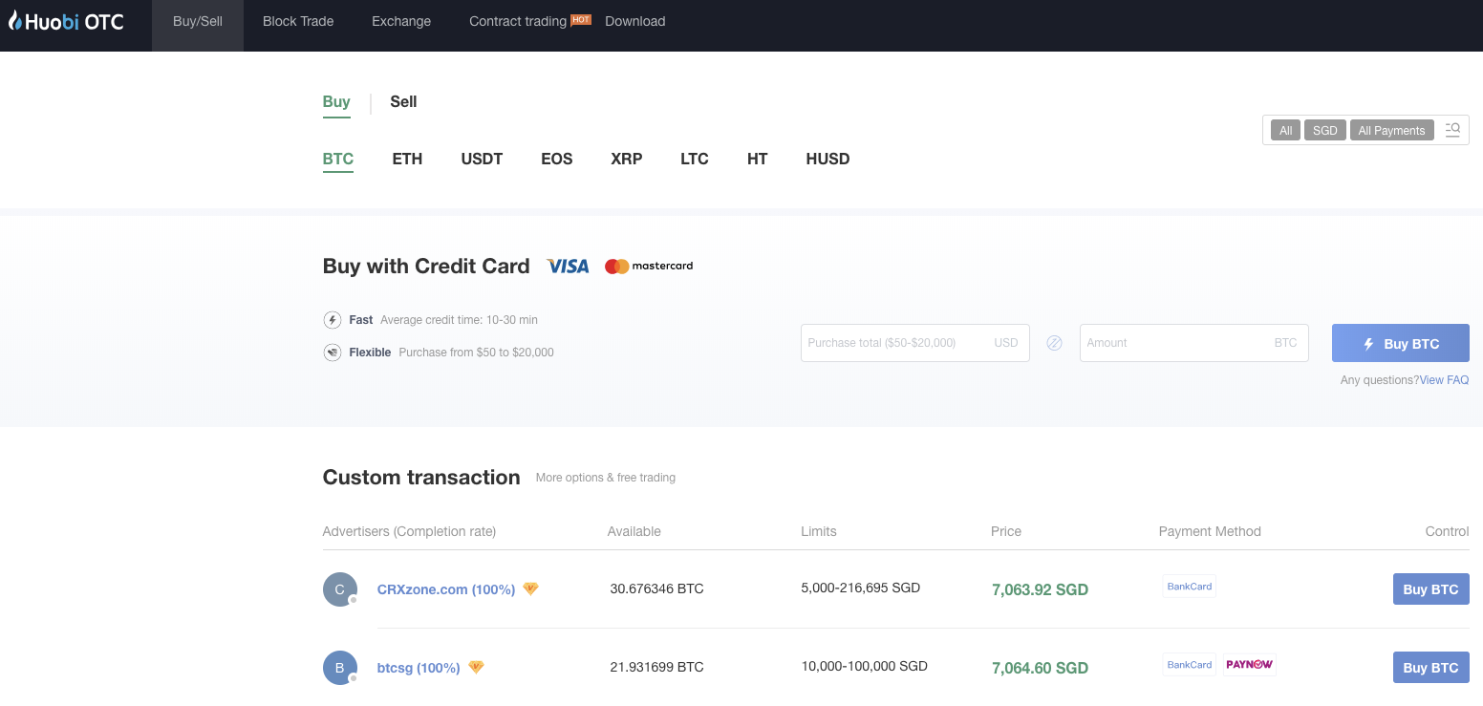Image resolution: width=1483 pixels, height=706 pixels.
Task: Click the 7,063.92 SGD price
Action: click(1041, 590)
